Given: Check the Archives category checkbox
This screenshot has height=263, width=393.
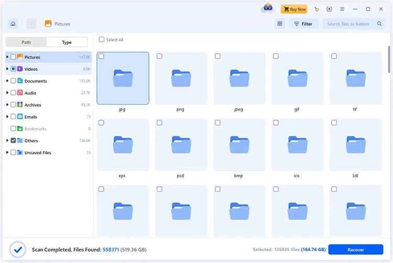Looking at the screenshot, I should point(13,105).
